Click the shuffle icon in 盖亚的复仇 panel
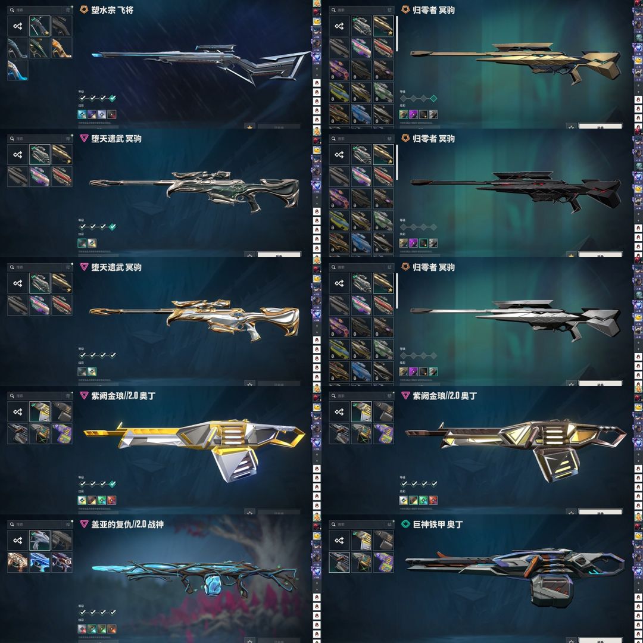Viewport: 643px width, 643px height. [18, 541]
